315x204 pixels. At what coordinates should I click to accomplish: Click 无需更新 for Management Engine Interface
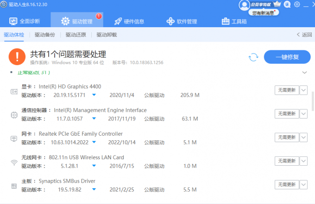[x=287, y=114]
